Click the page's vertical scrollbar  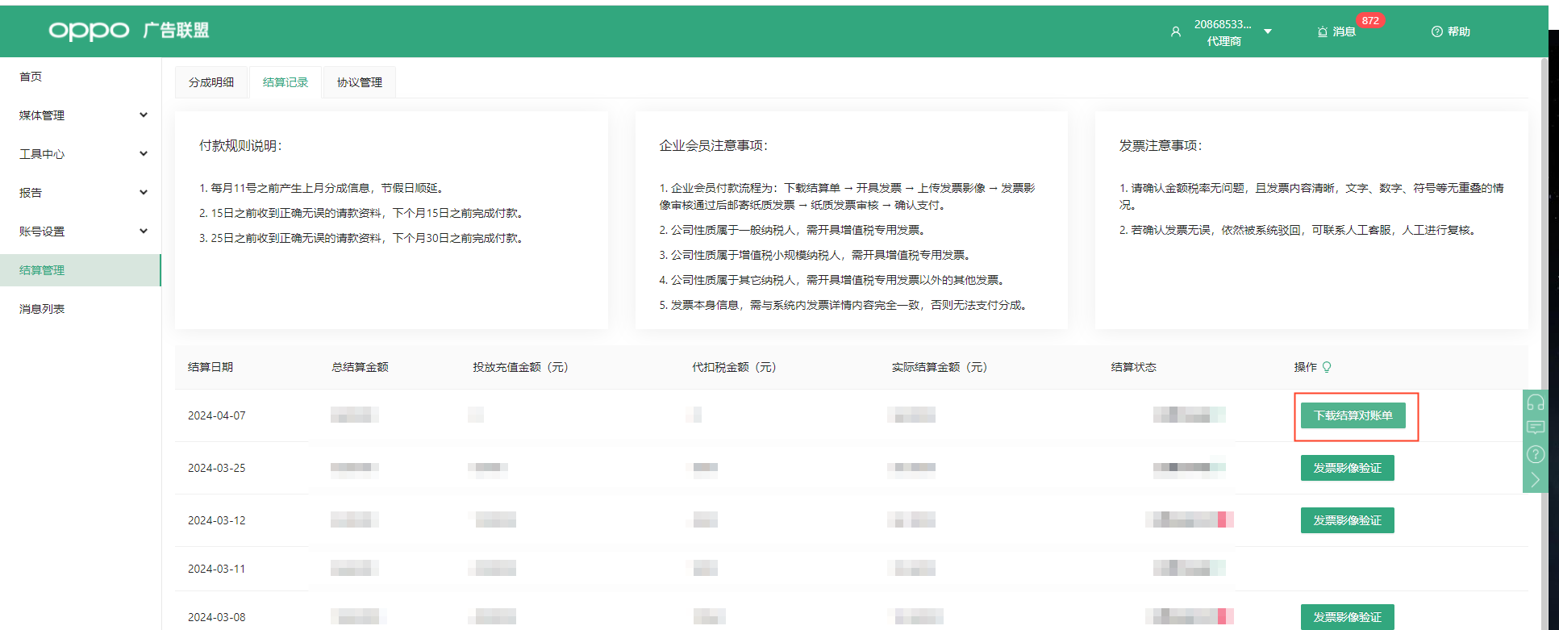1544,242
